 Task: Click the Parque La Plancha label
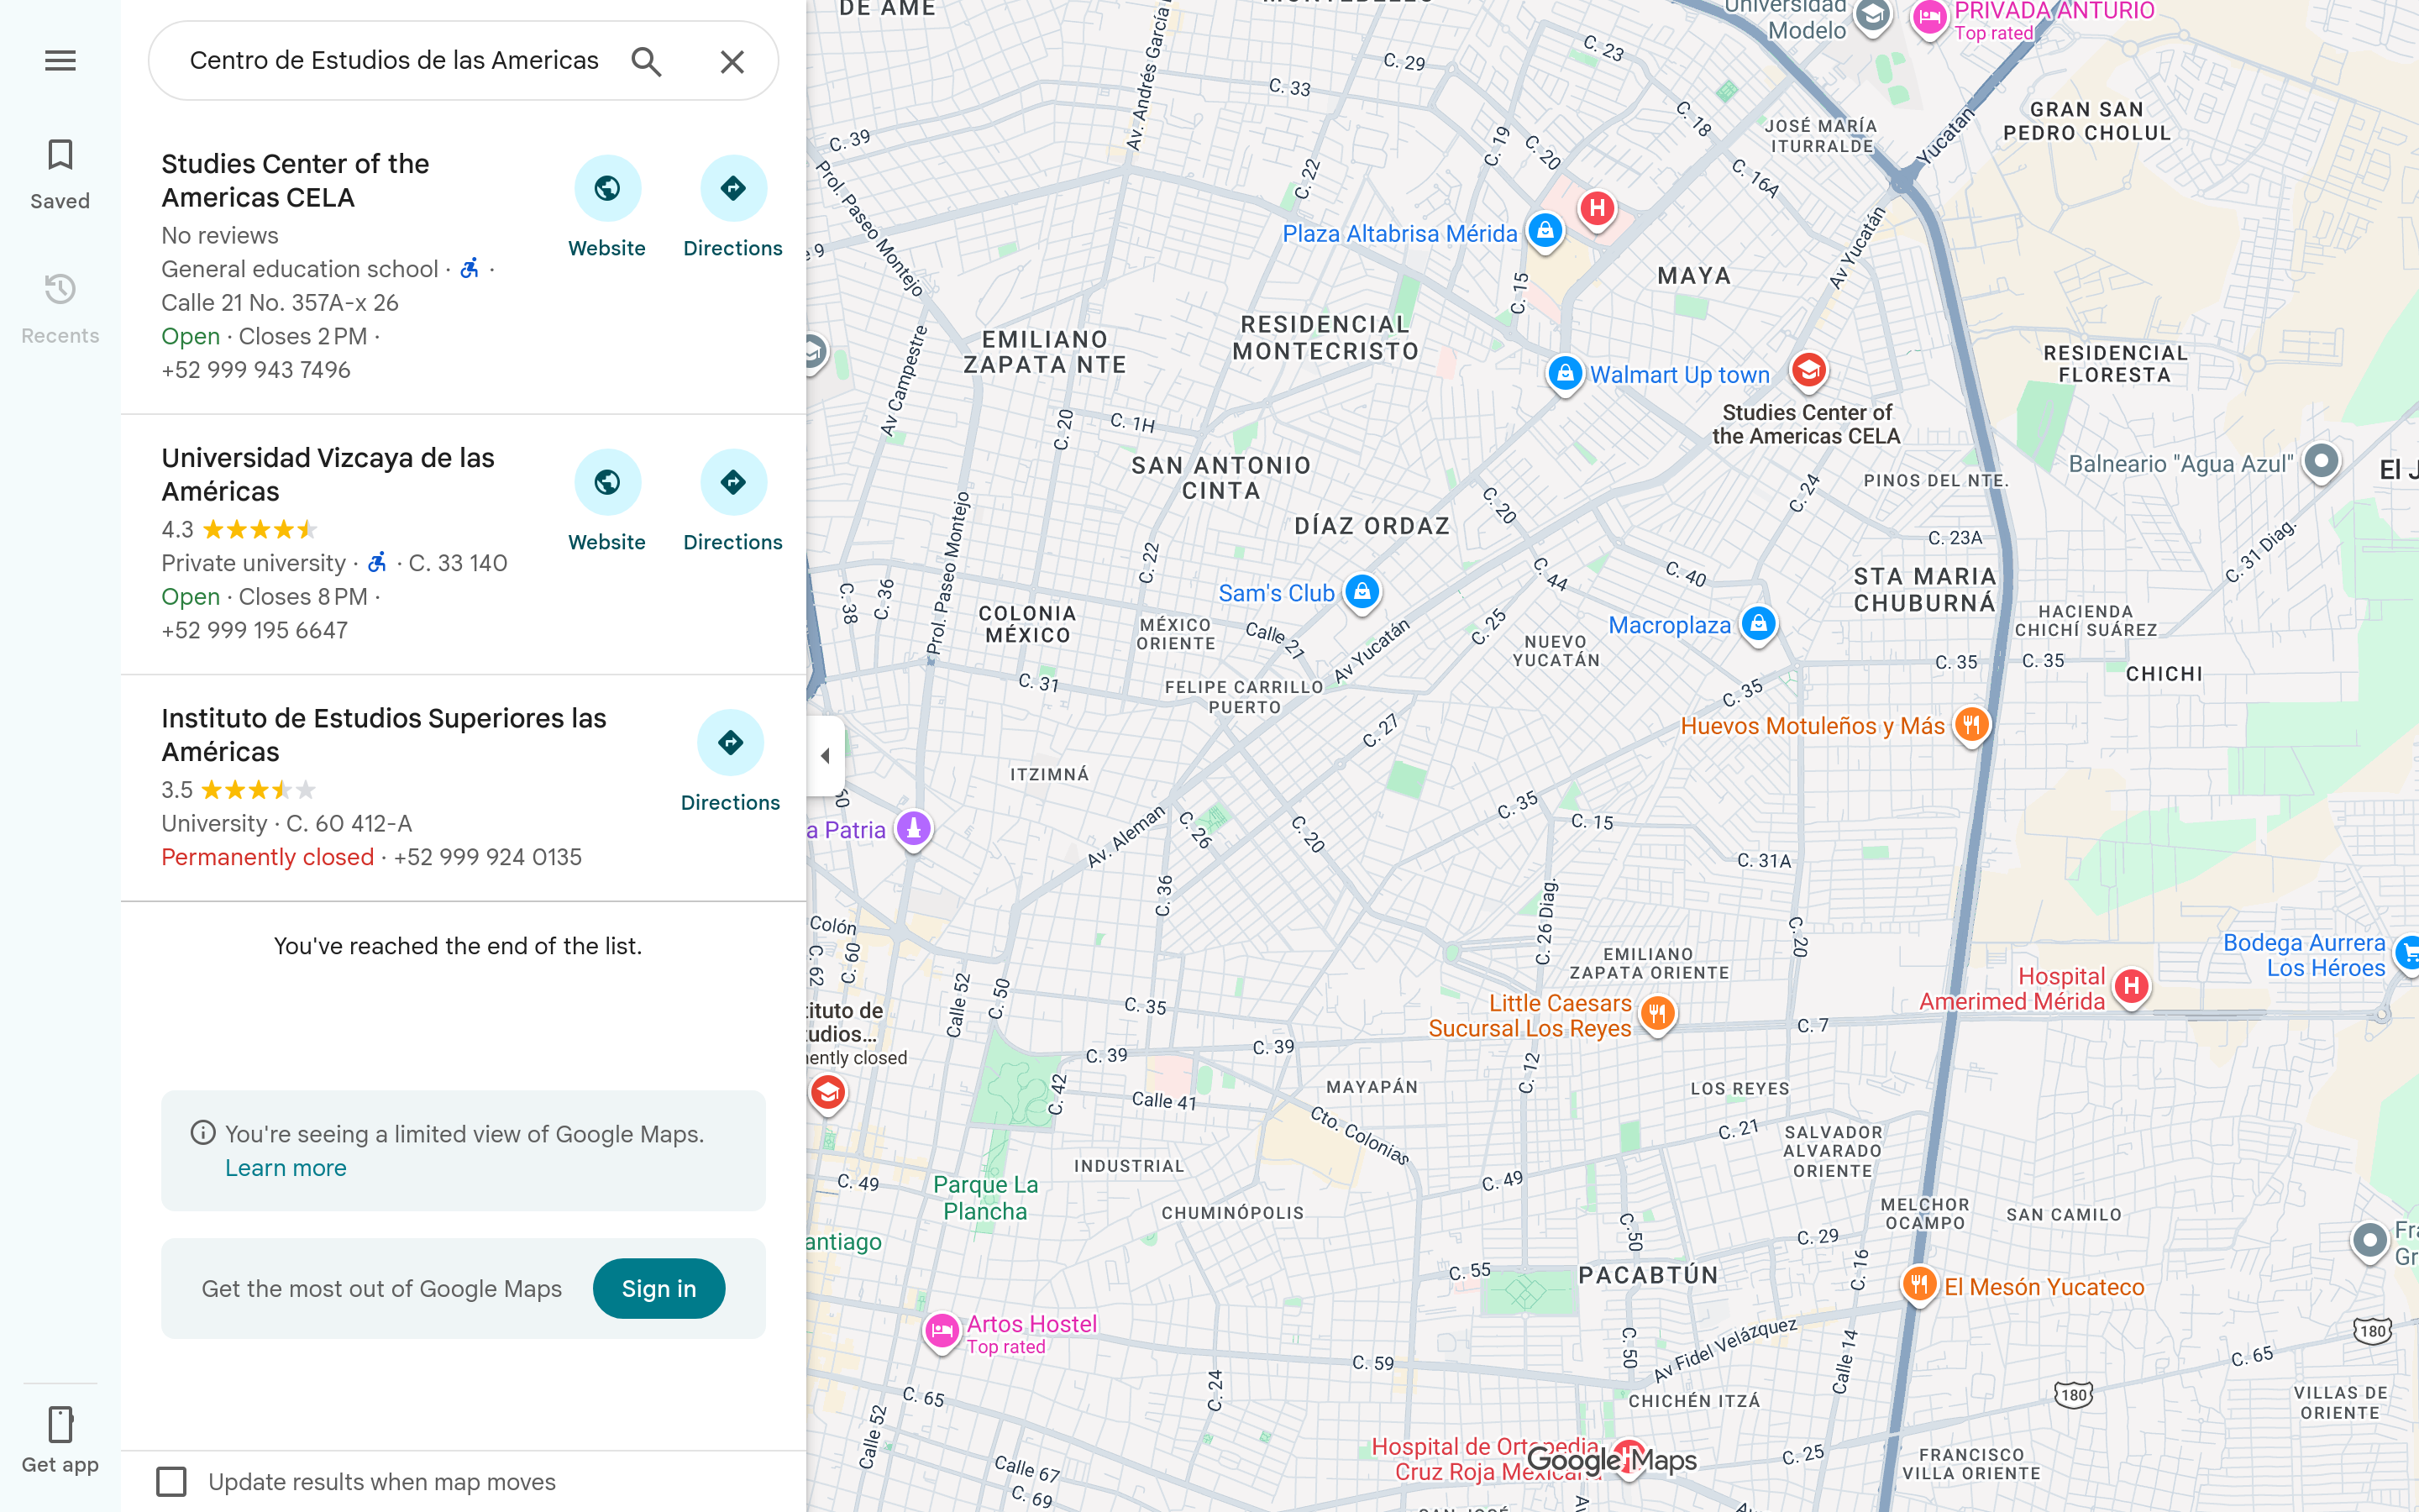pos(985,1198)
